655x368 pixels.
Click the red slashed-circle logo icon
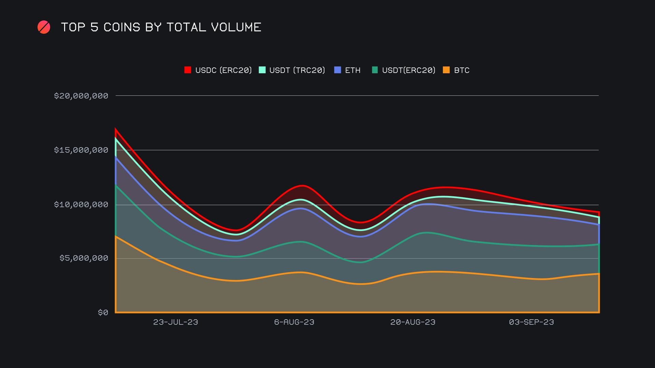(44, 27)
